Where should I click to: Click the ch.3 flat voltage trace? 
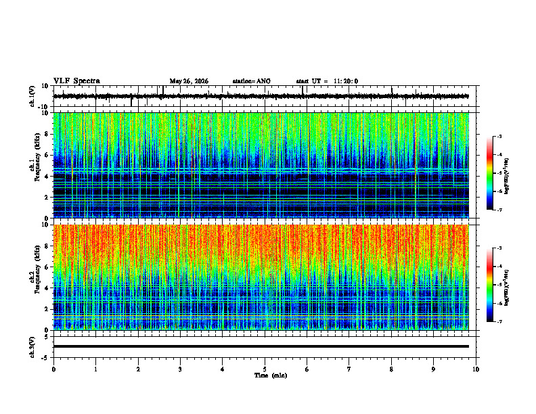coord(261,346)
